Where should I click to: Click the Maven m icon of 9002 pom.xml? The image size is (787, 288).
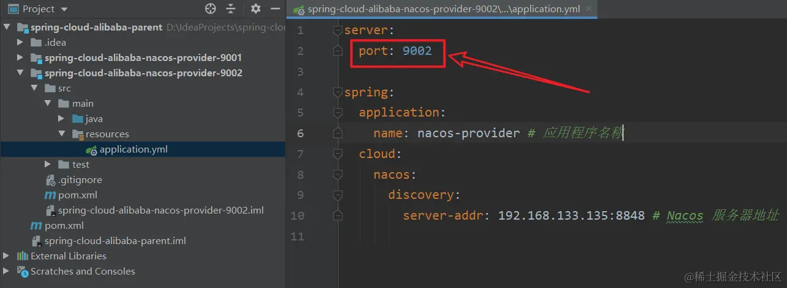[50, 195]
